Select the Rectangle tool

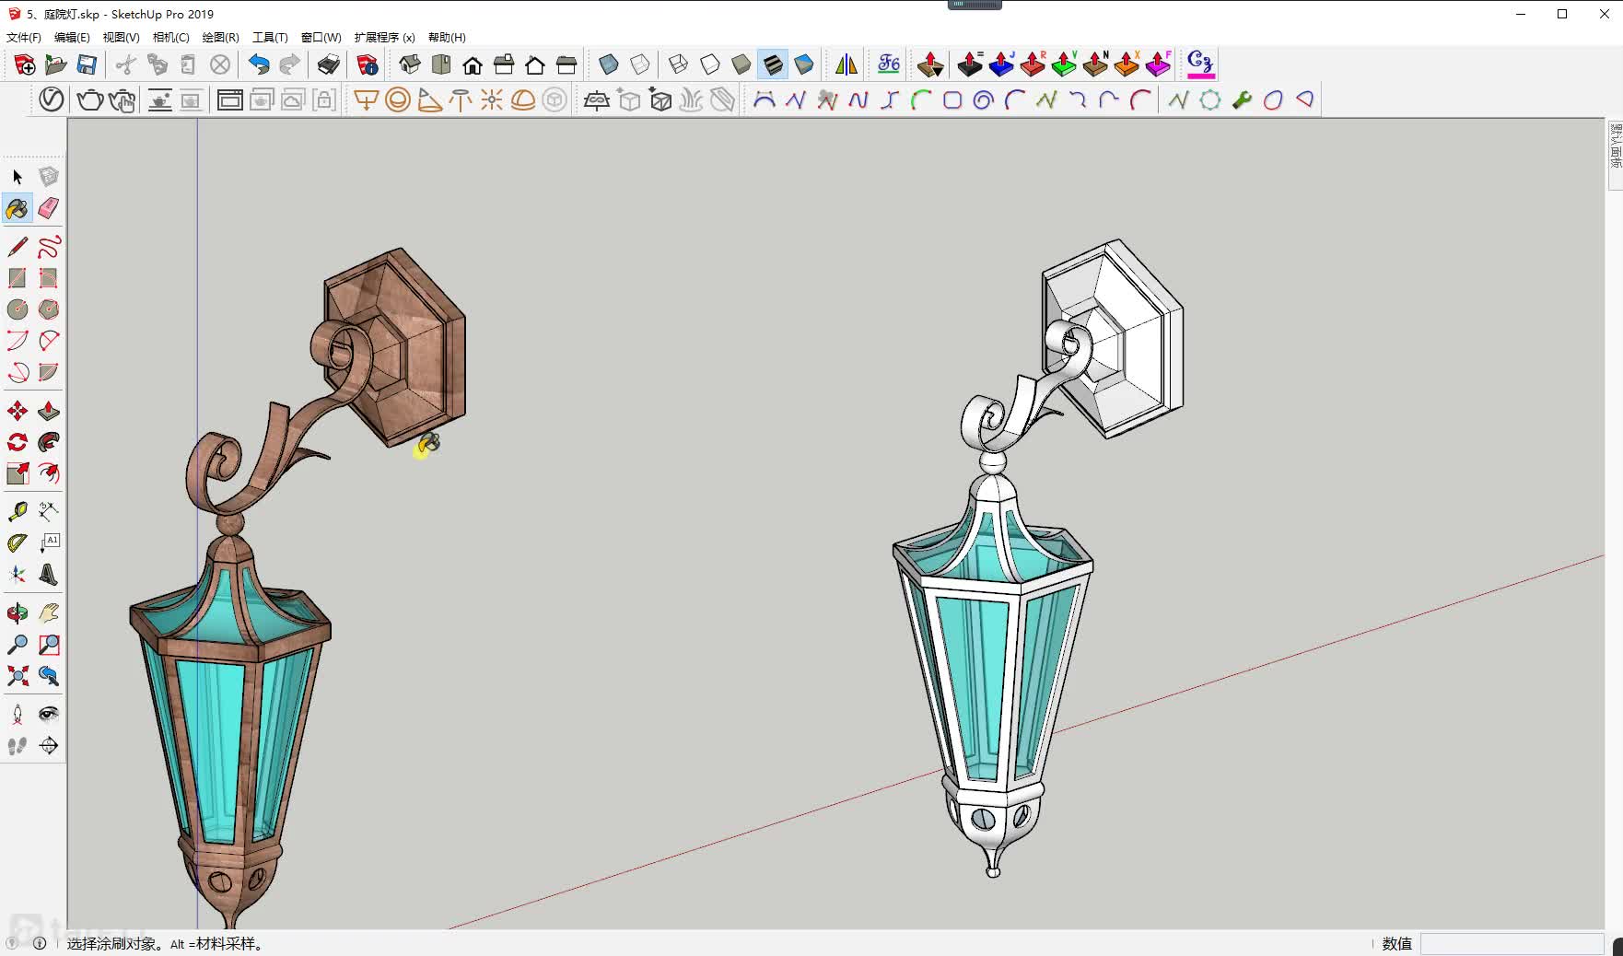(x=18, y=278)
